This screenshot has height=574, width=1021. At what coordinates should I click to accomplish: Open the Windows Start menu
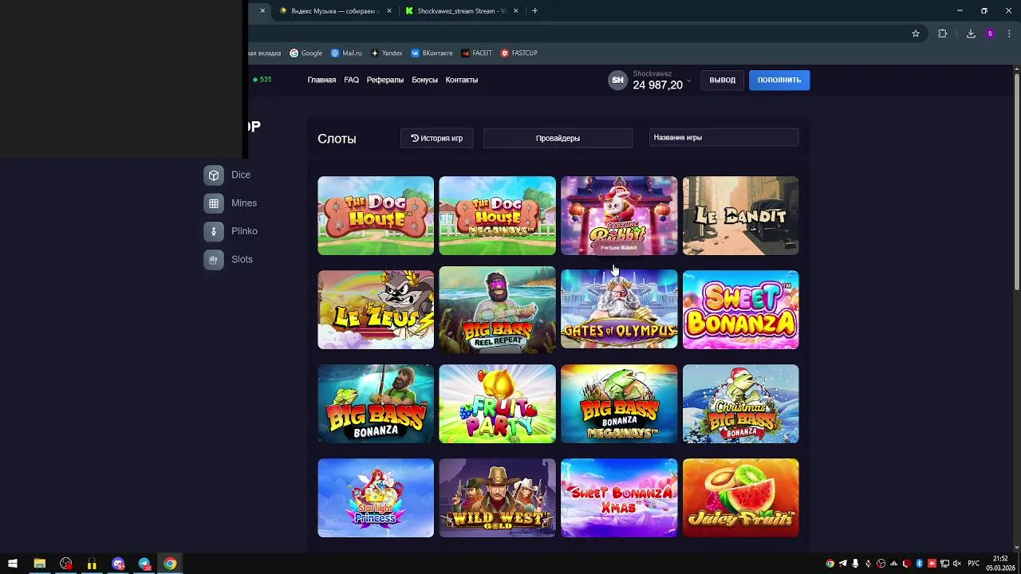click(13, 564)
